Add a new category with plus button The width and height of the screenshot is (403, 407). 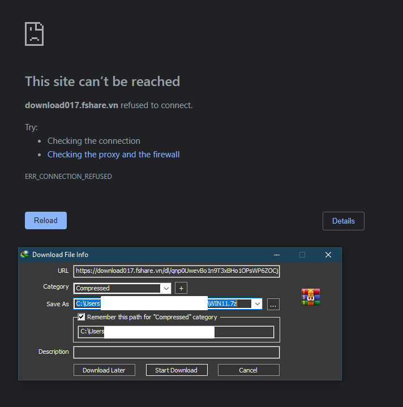pos(181,288)
